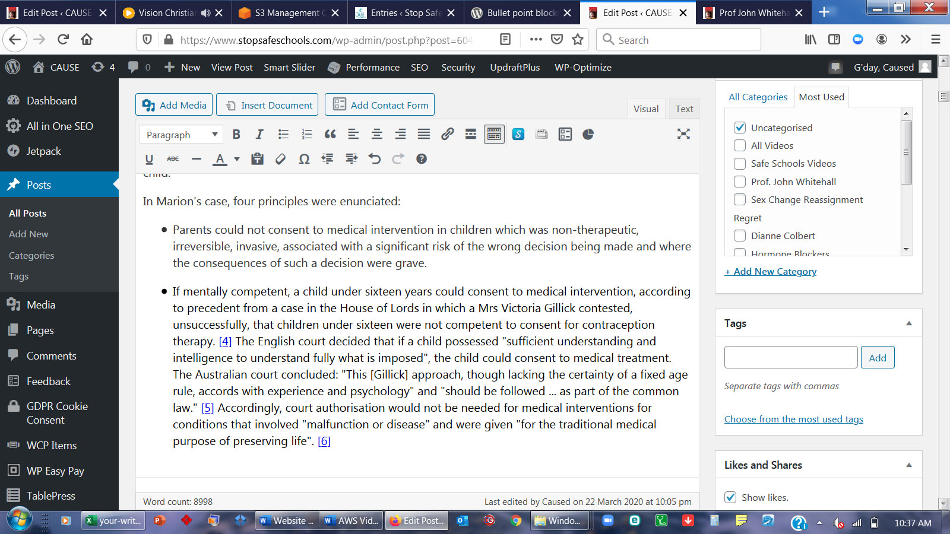This screenshot has height=534, width=950.
Task: Undo the last edit in editor
Action: tap(374, 159)
